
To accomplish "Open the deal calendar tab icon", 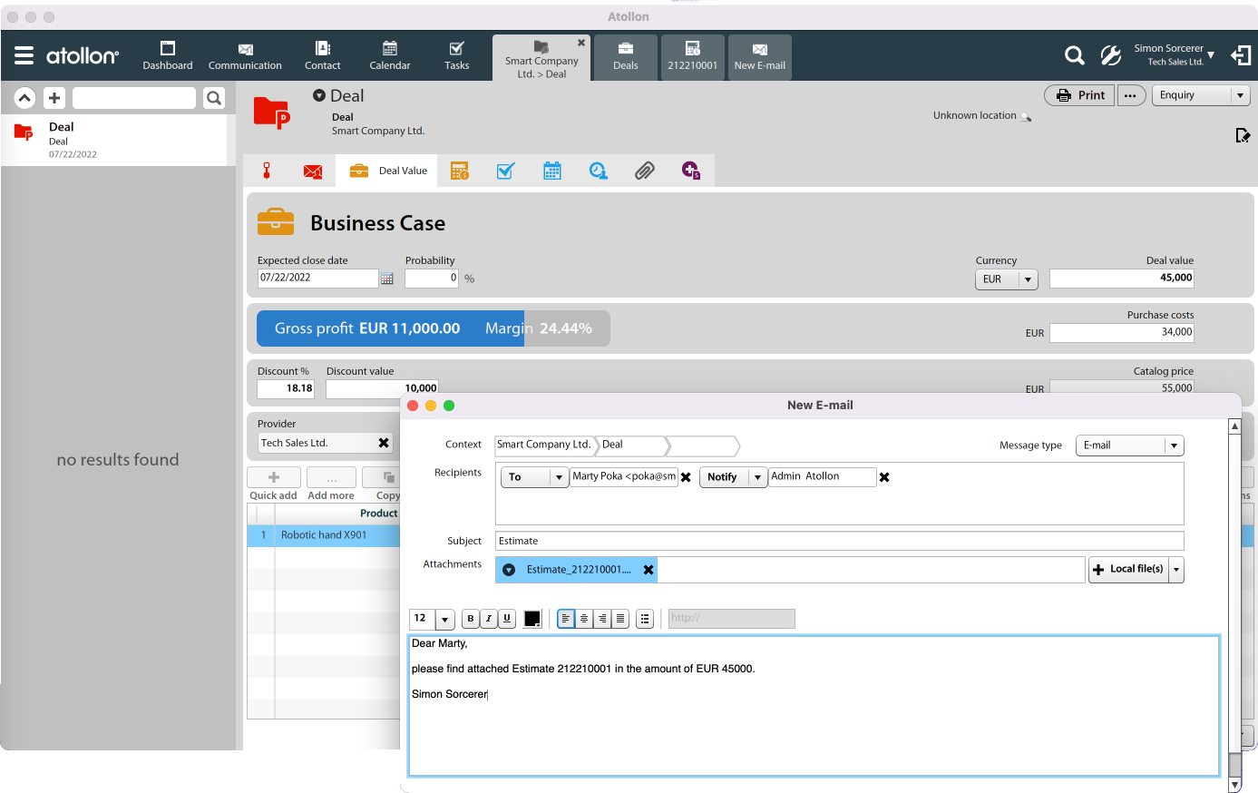I will click(551, 171).
